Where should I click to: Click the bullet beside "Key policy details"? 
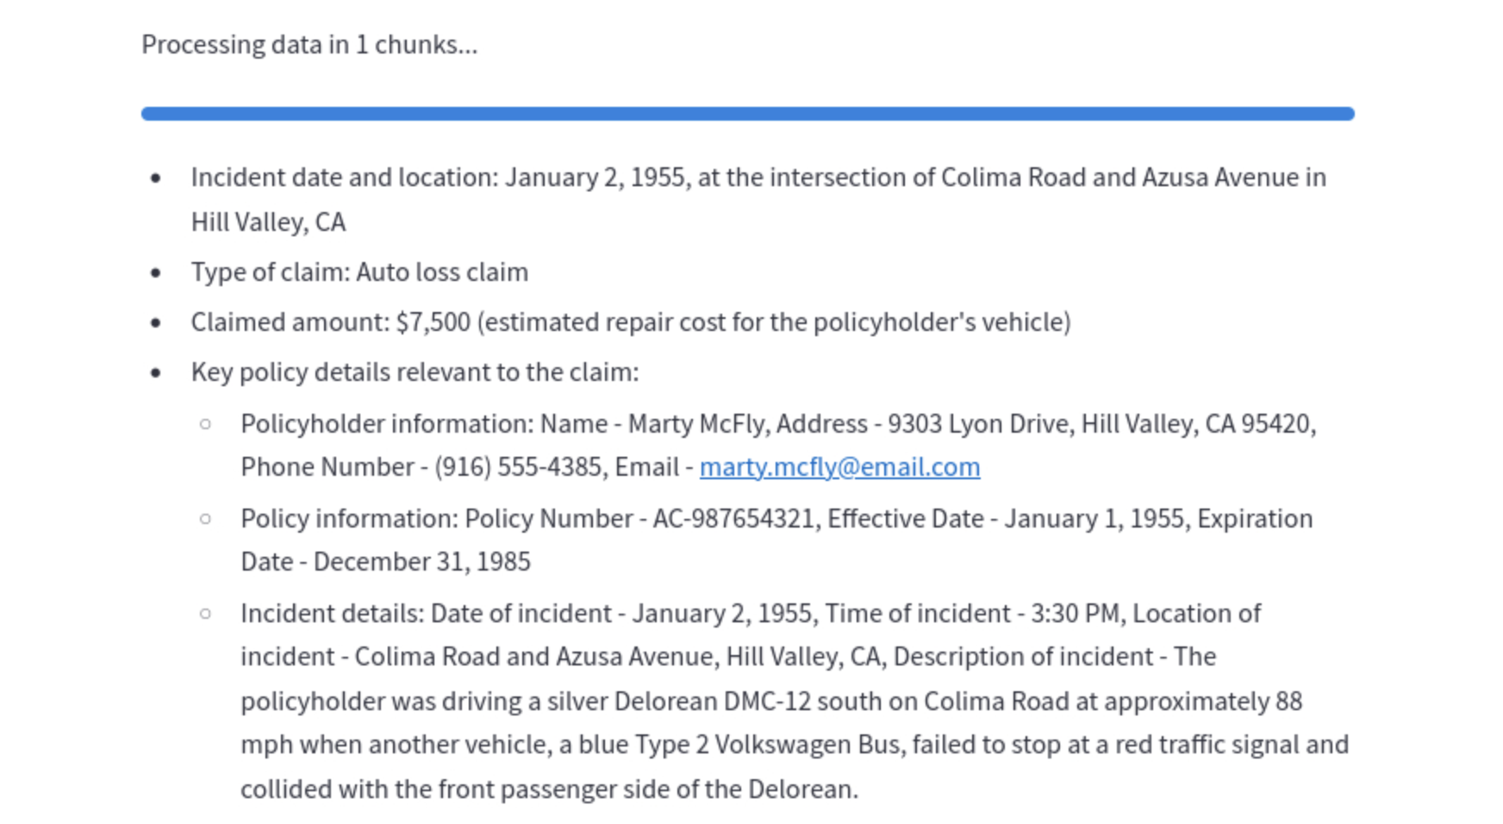[x=156, y=373]
